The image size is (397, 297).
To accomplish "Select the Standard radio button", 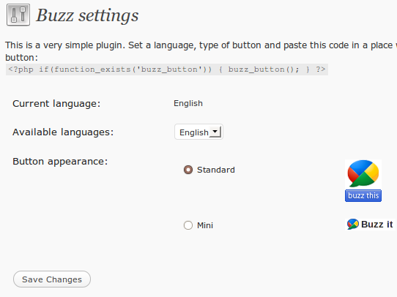I will (188, 170).
